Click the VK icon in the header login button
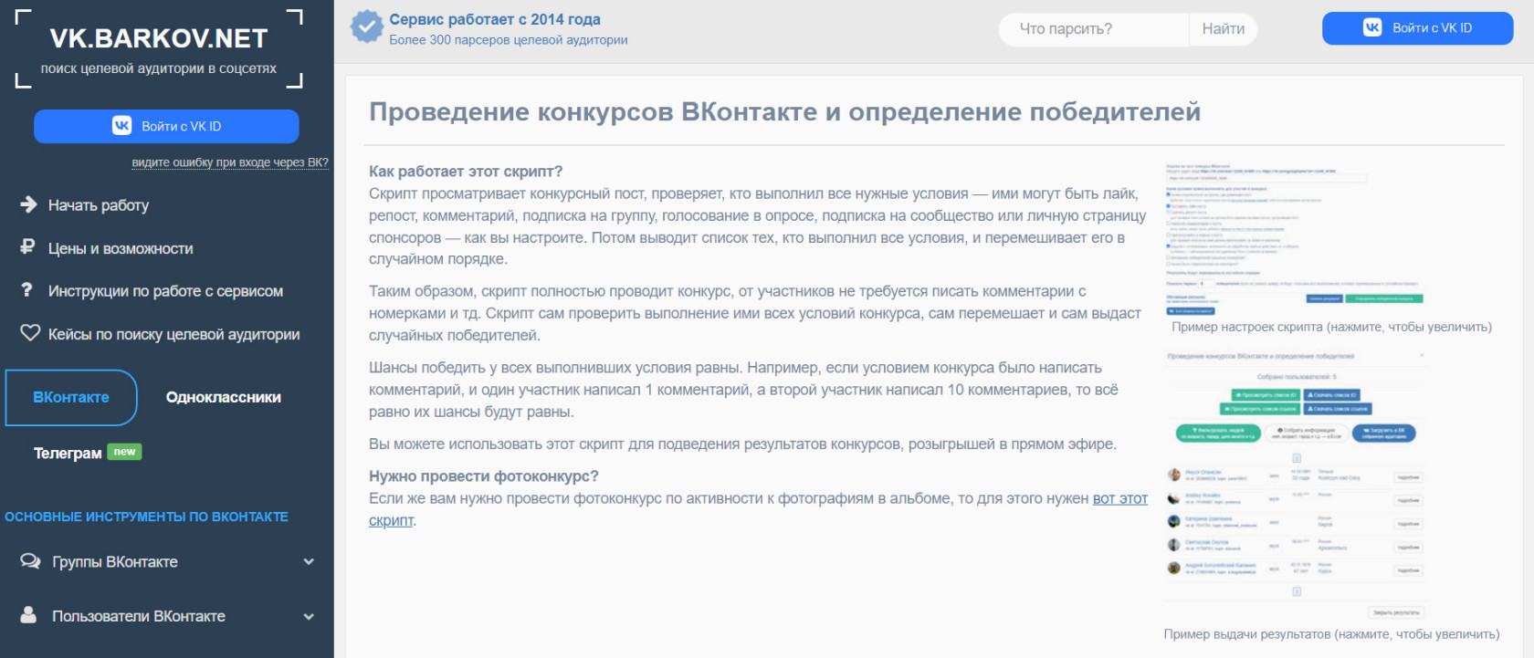This screenshot has width=1534, height=658. 1372,27
